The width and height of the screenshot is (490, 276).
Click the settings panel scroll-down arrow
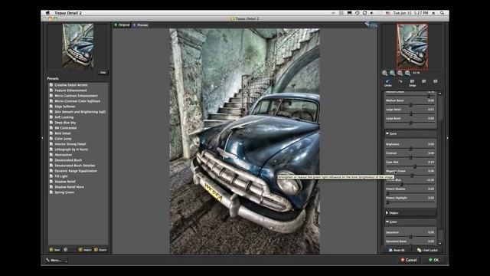[440, 243]
